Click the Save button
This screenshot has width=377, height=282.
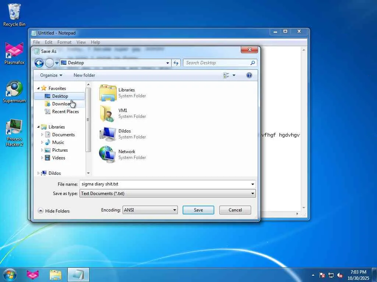(198, 210)
